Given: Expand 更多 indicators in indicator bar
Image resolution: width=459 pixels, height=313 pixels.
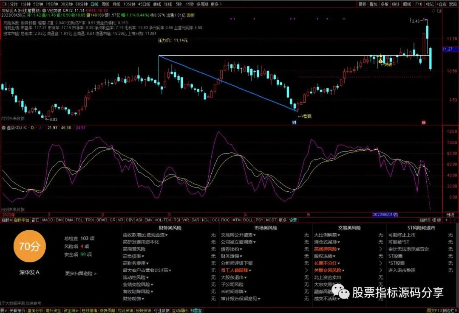Looking at the screenshot, I should coord(283,220).
